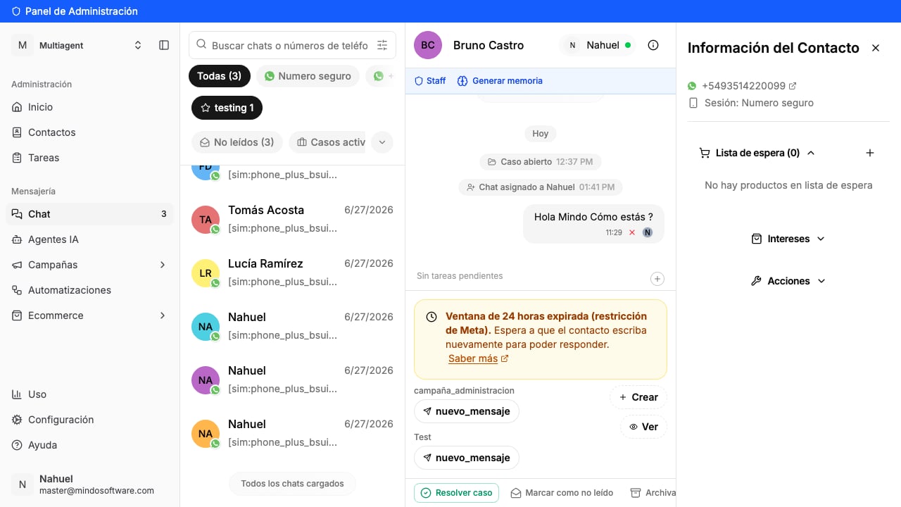The height and width of the screenshot is (507, 901).
Task: Click the failed message red X icon
Action: coord(632,232)
